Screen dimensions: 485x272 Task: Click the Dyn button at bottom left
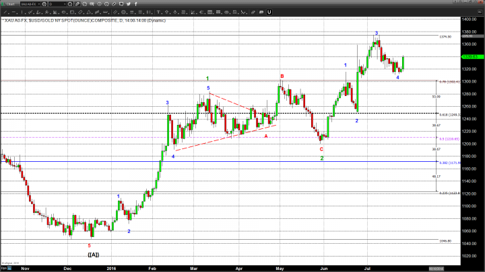[x=3, y=269]
